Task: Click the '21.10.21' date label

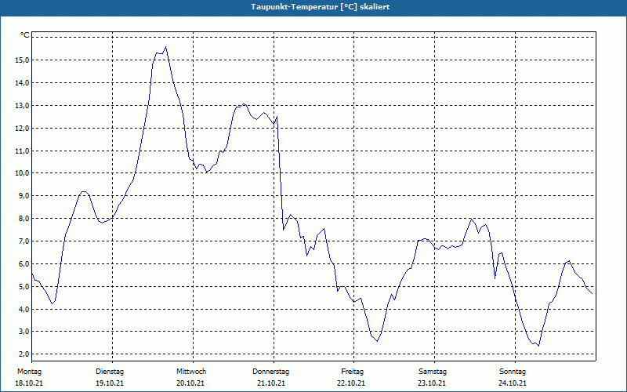Action: tap(271, 383)
